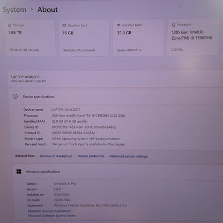The height and width of the screenshot is (223, 223).
Task: Click the Installed RAM icon
Action: coord(118,25)
